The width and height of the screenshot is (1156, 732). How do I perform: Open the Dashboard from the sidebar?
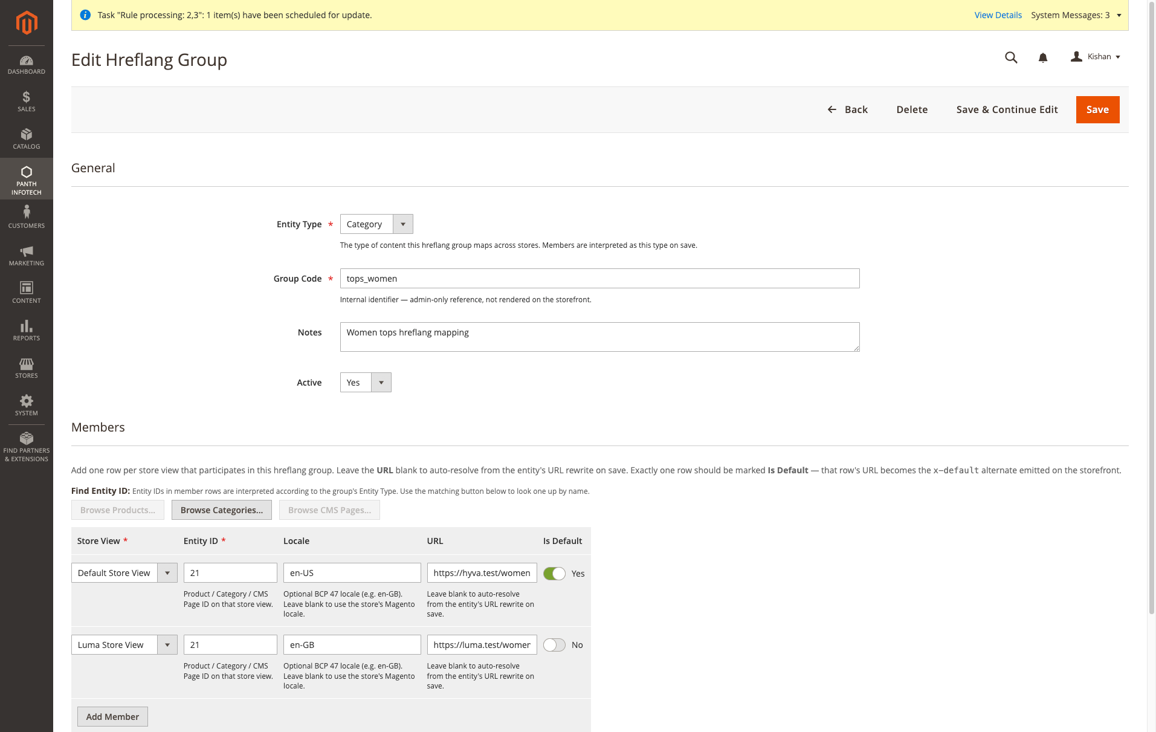pos(26,64)
